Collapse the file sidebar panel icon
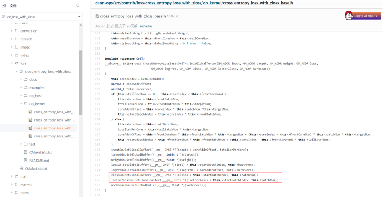This screenshot has height=197, width=383. point(4,6)
